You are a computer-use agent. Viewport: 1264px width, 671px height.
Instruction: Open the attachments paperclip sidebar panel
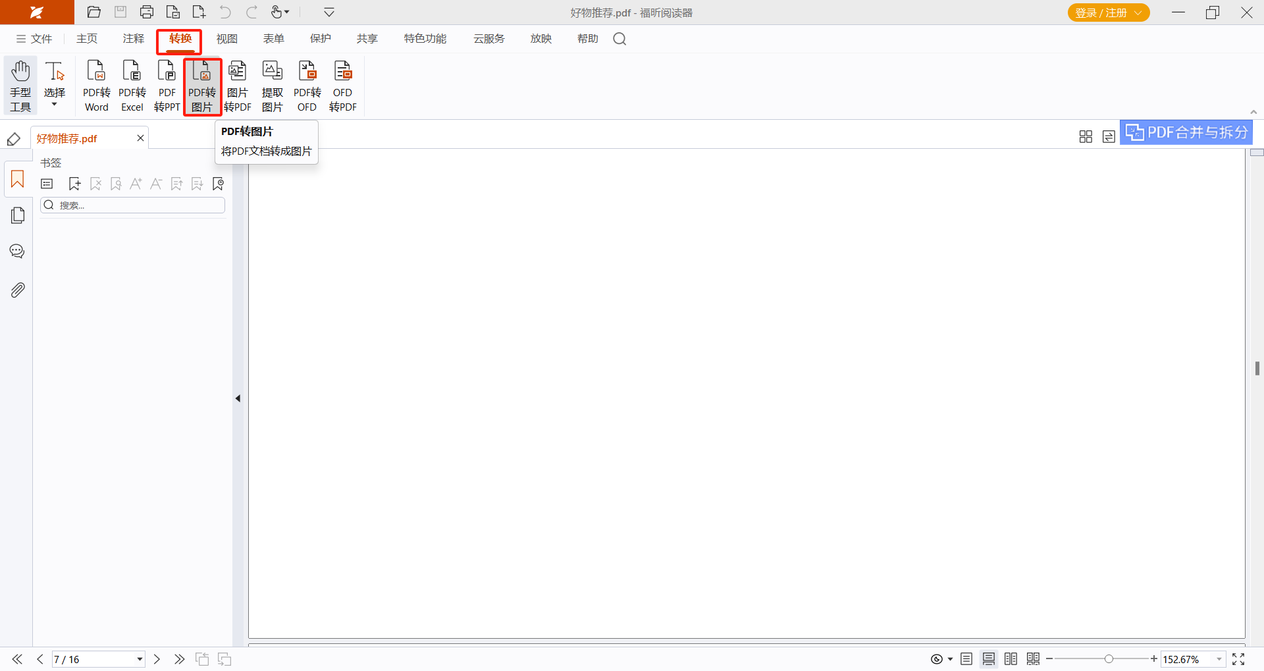(x=18, y=290)
